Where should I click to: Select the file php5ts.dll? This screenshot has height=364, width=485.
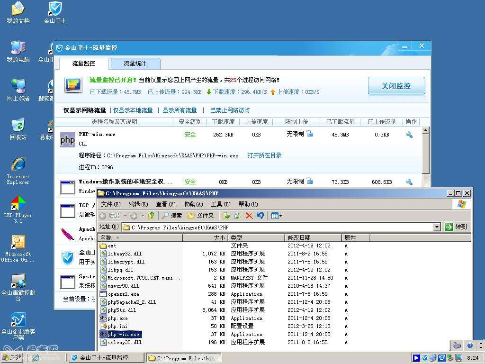[x=118, y=310]
